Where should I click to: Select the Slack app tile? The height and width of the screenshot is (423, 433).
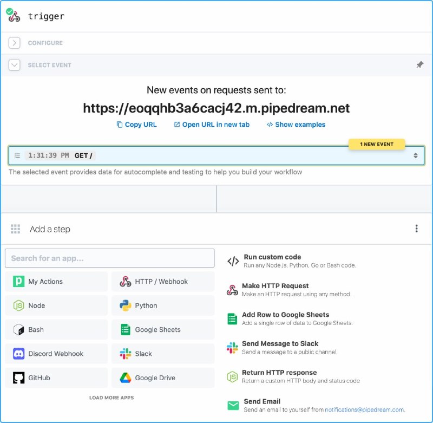[x=163, y=354]
